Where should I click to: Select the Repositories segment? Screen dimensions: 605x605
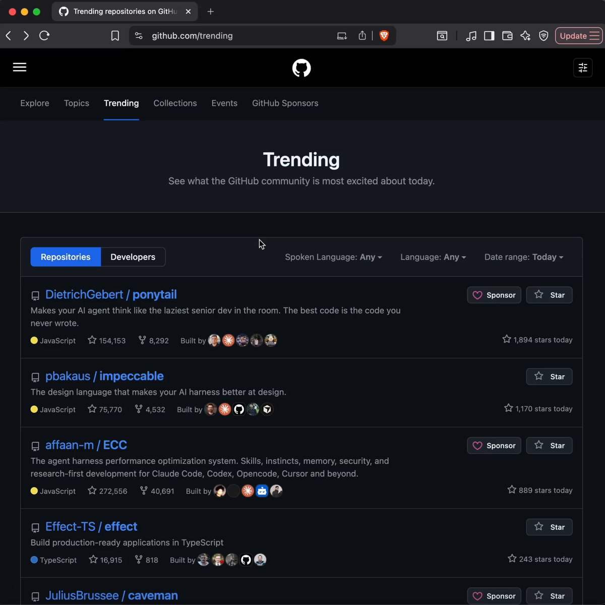click(x=66, y=257)
